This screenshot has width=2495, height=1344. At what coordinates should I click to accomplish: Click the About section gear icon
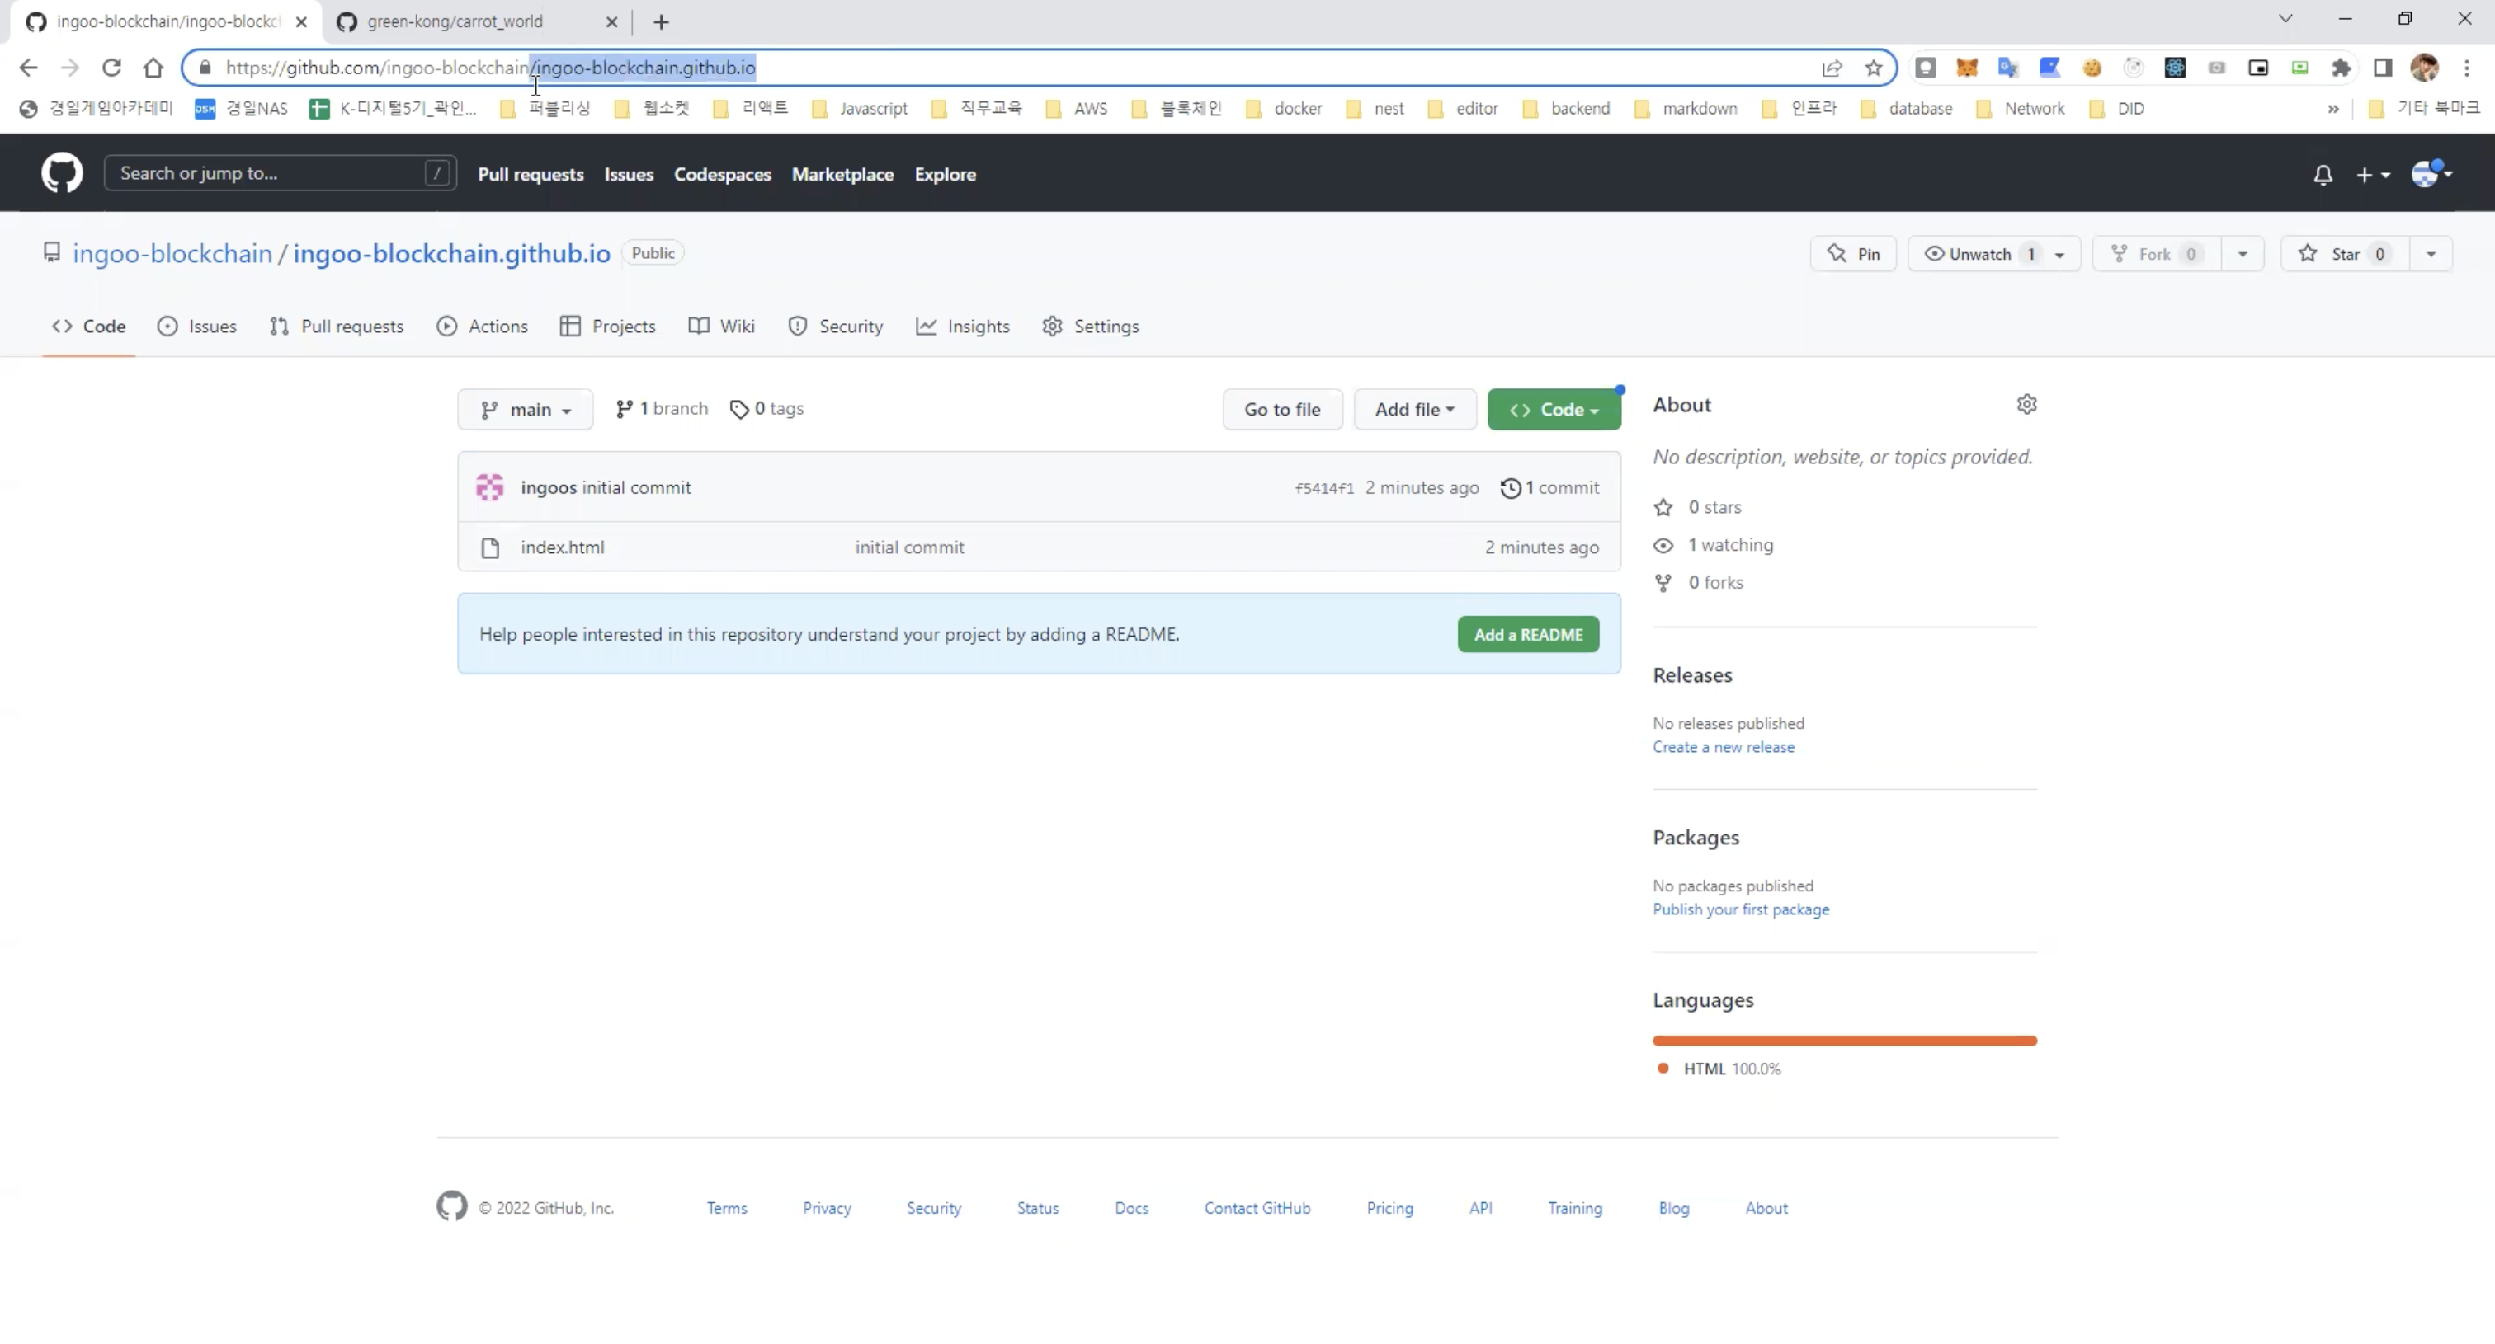[x=2026, y=405]
